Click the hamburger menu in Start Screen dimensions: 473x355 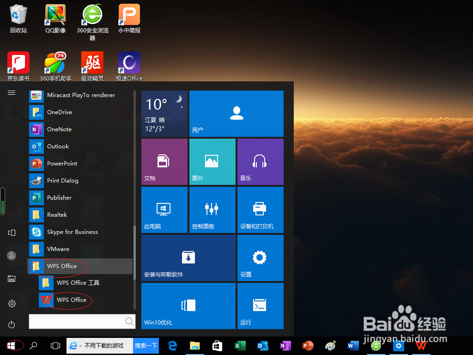[x=12, y=92]
